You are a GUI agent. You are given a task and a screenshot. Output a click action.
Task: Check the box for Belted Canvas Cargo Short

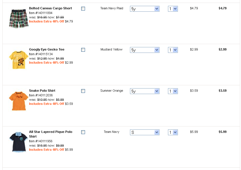coord(83,9)
